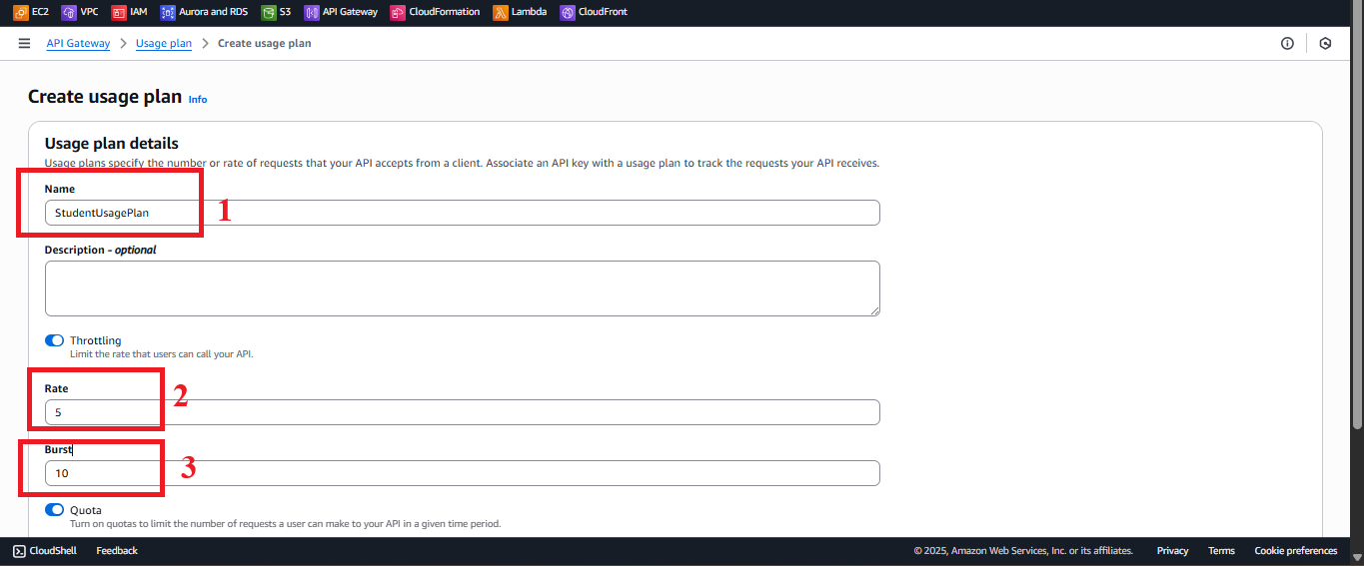The height and width of the screenshot is (566, 1364).
Task: Open the IAM service shortcut
Action: (x=130, y=13)
